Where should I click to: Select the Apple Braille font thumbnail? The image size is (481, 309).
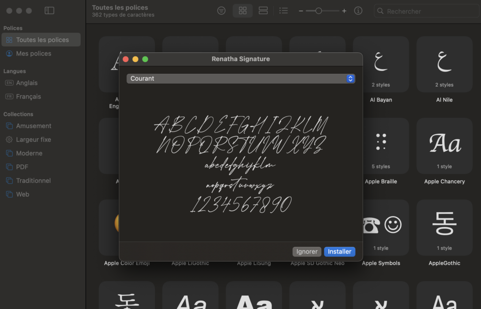point(380,146)
